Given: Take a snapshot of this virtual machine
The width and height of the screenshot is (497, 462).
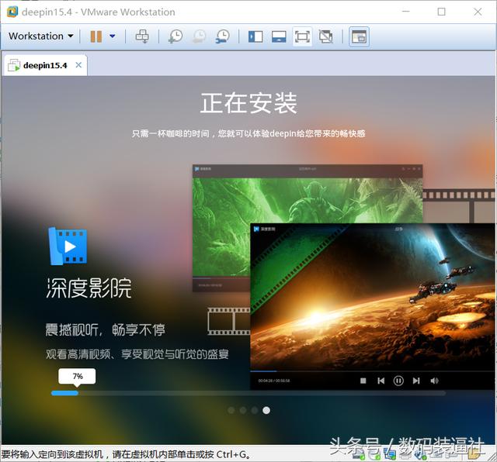Looking at the screenshot, I should click(x=176, y=36).
